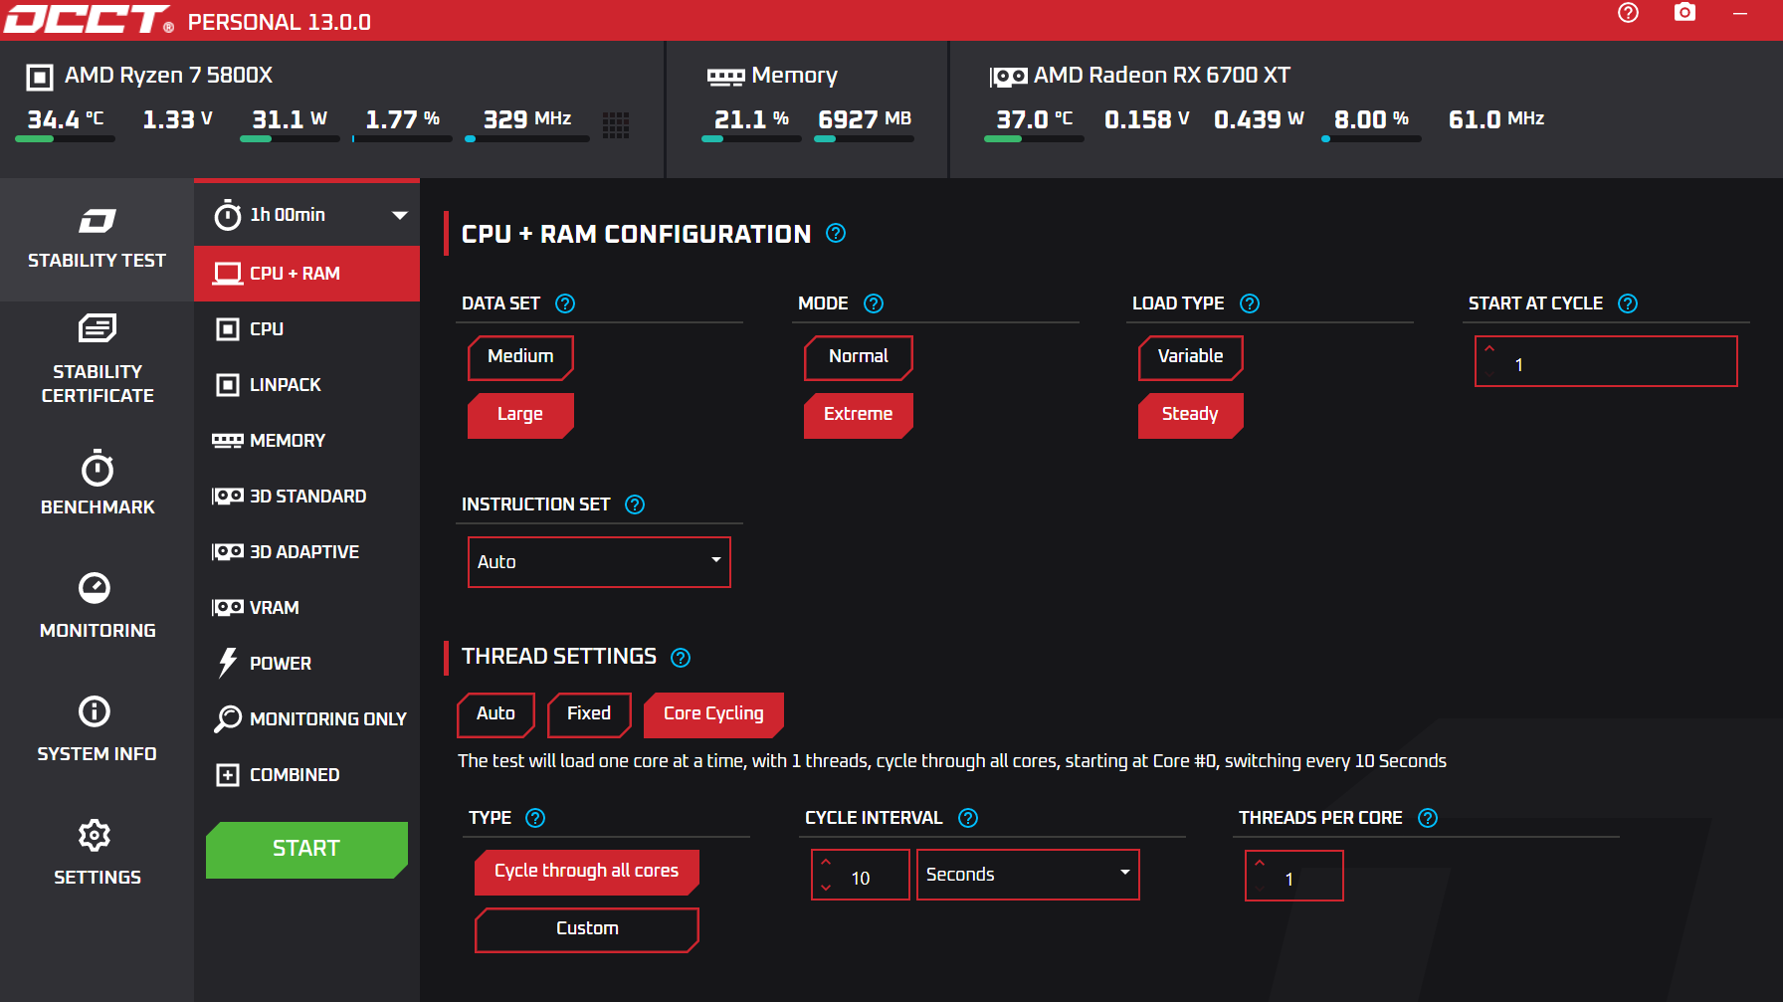Open the Stability Certificate section
1783x1002 pixels.
click(97, 359)
